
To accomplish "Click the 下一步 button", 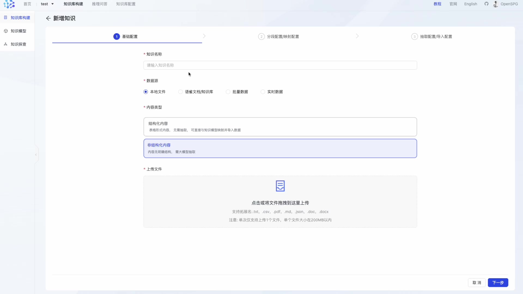I will tap(498, 283).
